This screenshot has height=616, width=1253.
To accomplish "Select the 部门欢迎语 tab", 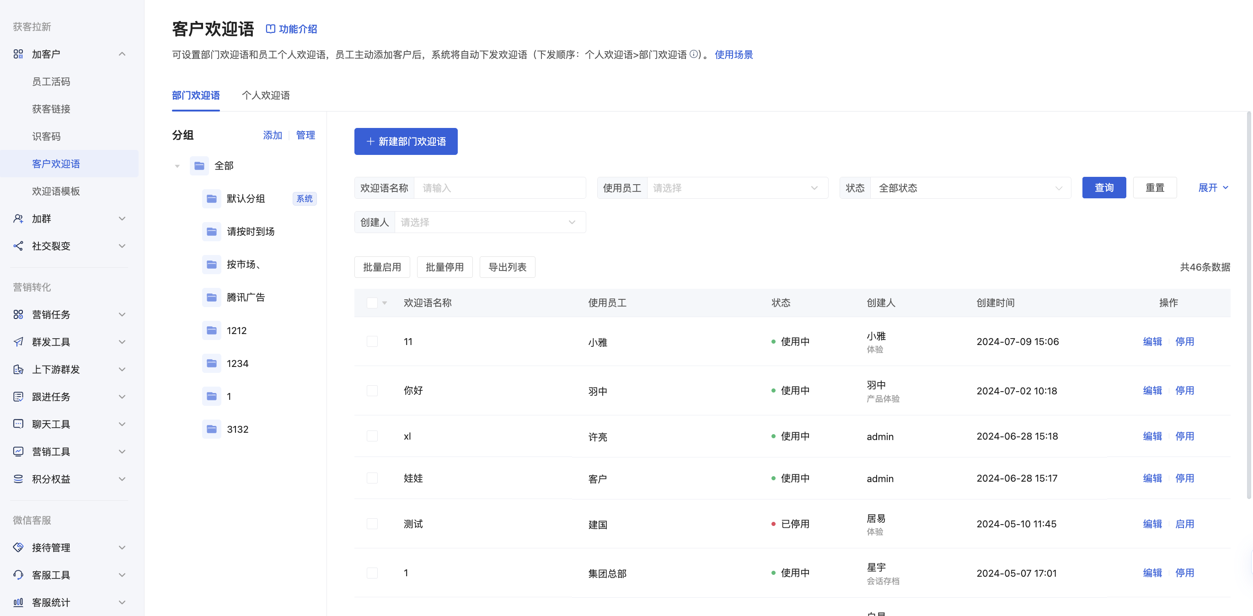I will (196, 96).
